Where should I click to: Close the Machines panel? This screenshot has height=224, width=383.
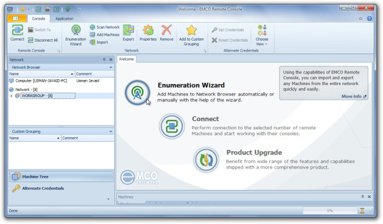click(369, 196)
